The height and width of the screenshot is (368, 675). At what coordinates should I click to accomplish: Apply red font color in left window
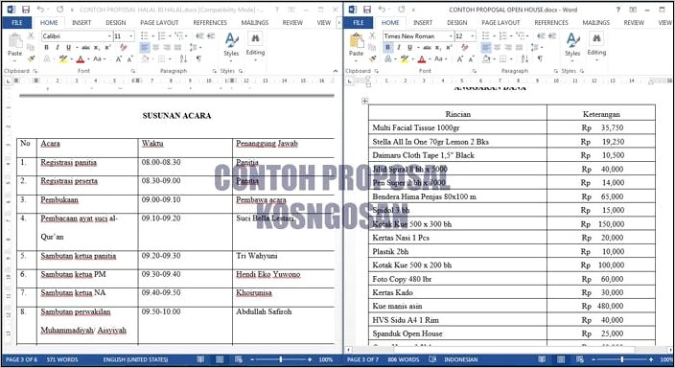pyautogui.click(x=81, y=58)
